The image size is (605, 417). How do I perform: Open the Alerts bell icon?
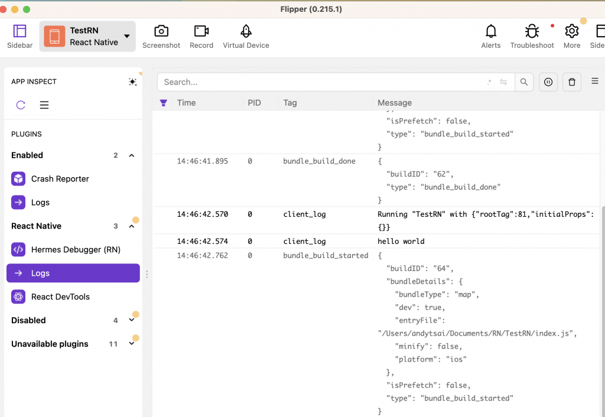[x=491, y=36]
